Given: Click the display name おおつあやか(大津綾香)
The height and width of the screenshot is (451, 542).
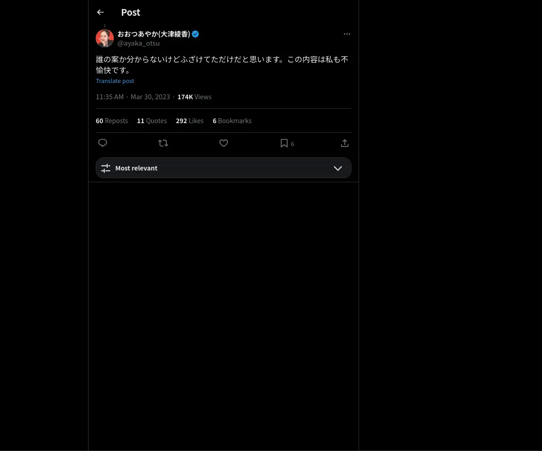Looking at the screenshot, I should [x=154, y=34].
